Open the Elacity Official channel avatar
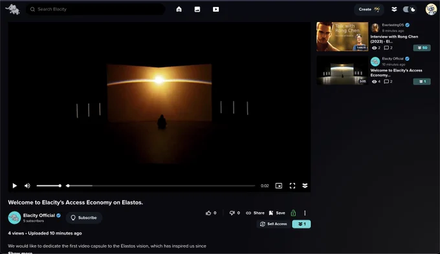 point(14,218)
